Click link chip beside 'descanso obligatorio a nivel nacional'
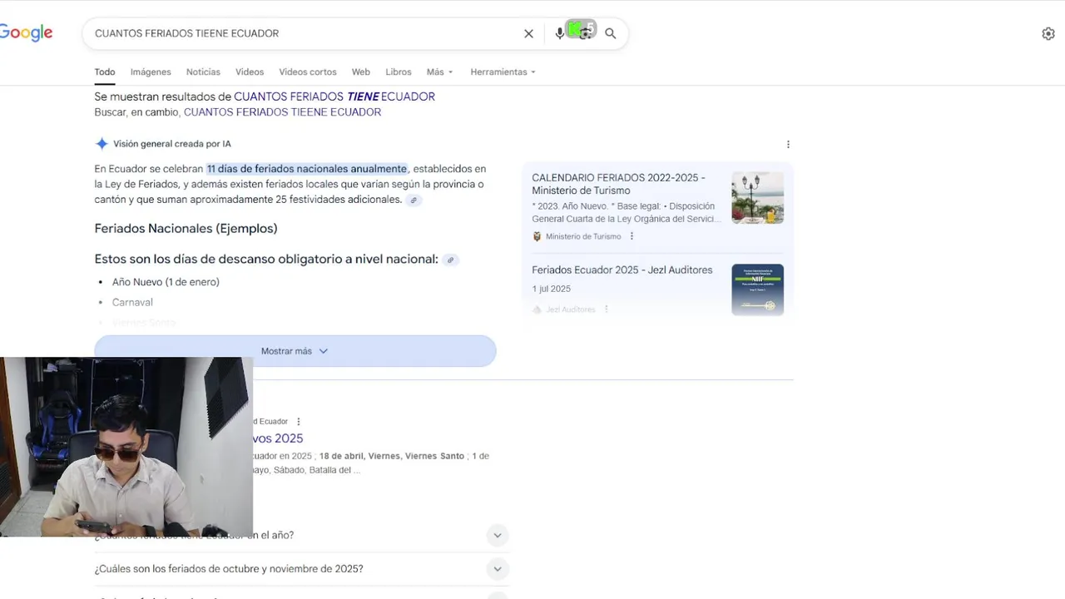Screen dimensions: 1065x599 pos(450,260)
